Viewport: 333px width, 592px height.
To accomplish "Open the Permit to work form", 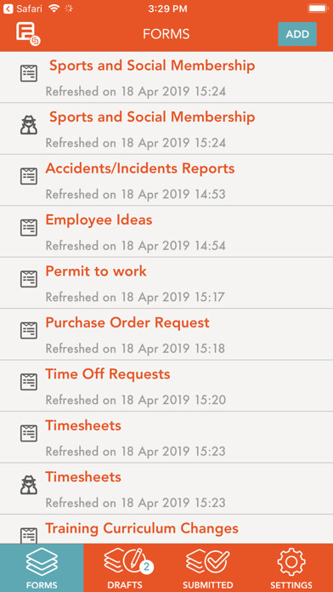I will coord(166,282).
